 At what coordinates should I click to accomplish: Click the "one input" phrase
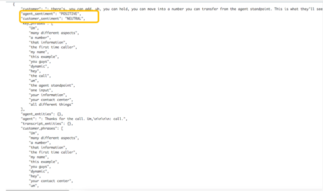(x=41, y=90)
